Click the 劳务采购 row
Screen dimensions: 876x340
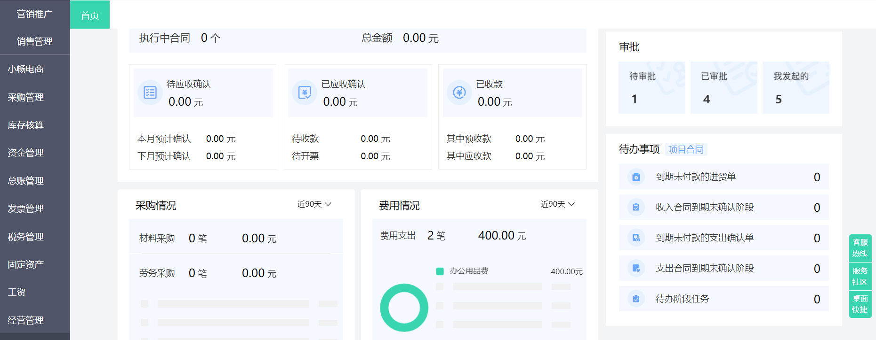tap(236, 273)
